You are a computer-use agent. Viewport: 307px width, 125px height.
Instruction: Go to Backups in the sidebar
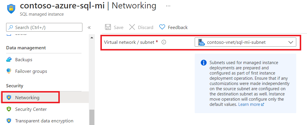24,60
